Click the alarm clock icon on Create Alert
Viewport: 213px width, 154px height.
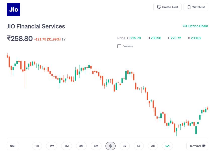pos(158,7)
